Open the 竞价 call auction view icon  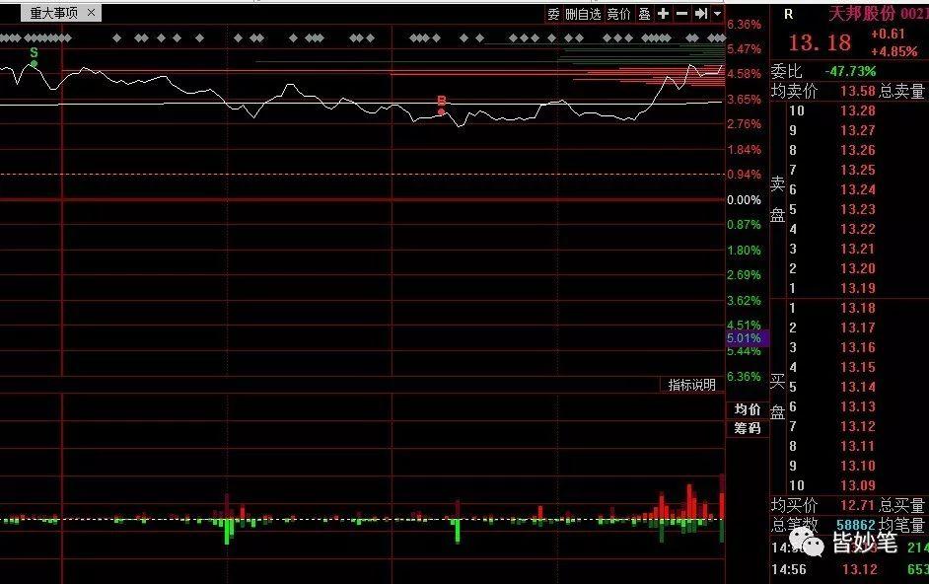tap(619, 13)
